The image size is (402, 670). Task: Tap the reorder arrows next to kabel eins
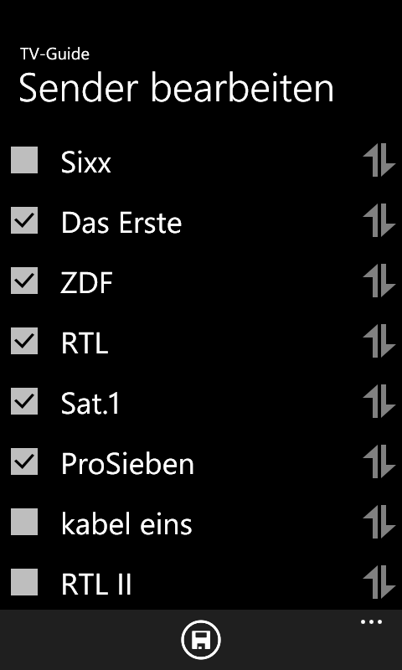379,522
